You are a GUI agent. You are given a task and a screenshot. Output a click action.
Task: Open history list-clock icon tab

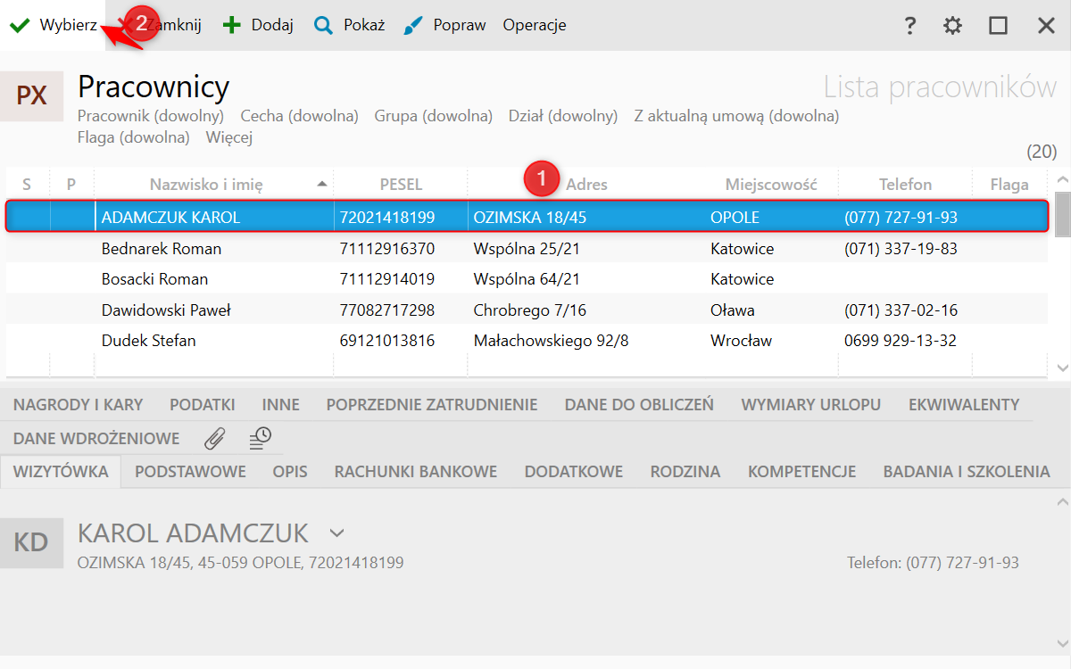(x=260, y=438)
